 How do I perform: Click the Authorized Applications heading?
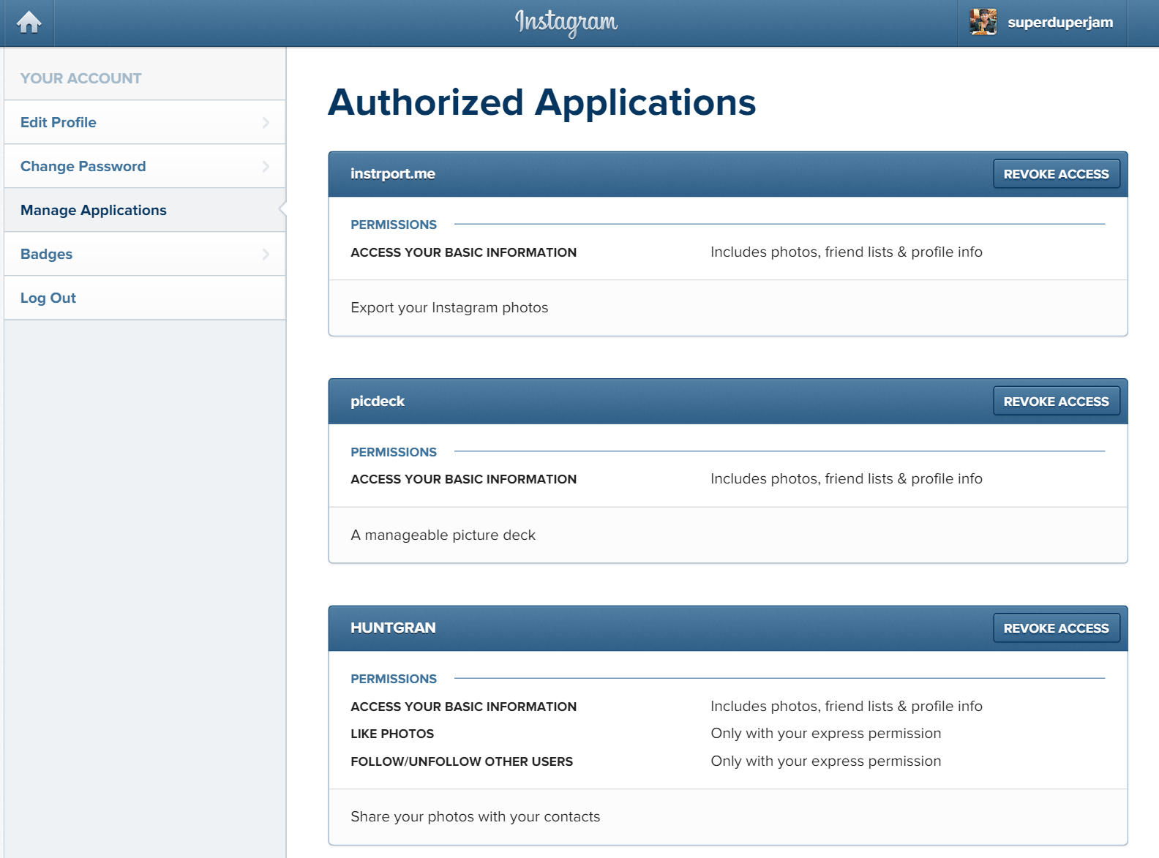click(x=541, y=102)
